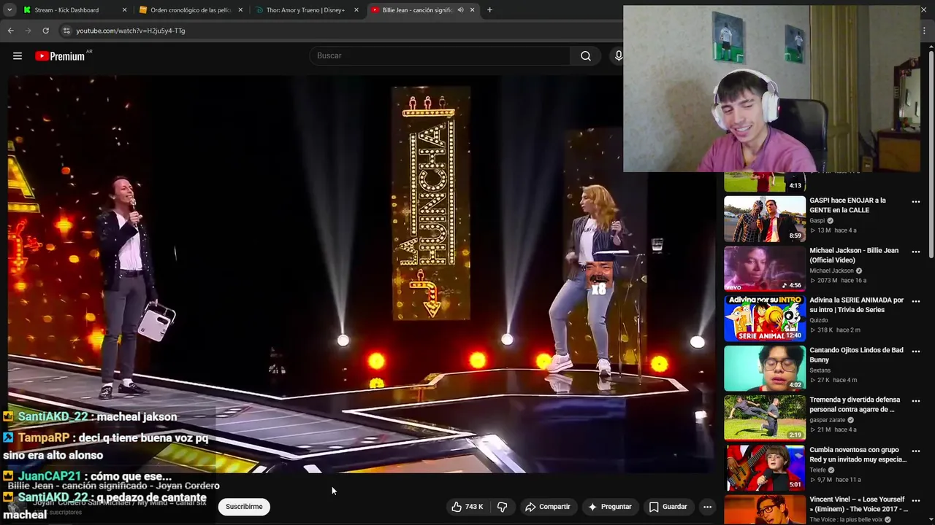Screen dimensions: 935x525
Task: Close the Kick Dashboard tab
Action: (124, 10)
